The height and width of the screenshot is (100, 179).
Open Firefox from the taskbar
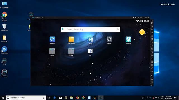(x=77, y=97)
